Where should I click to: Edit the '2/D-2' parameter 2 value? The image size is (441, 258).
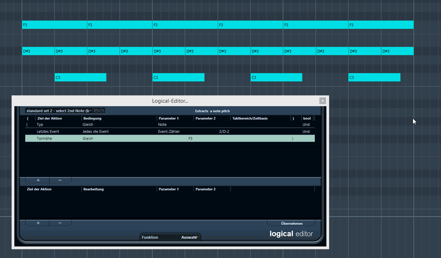click(224, 131)
